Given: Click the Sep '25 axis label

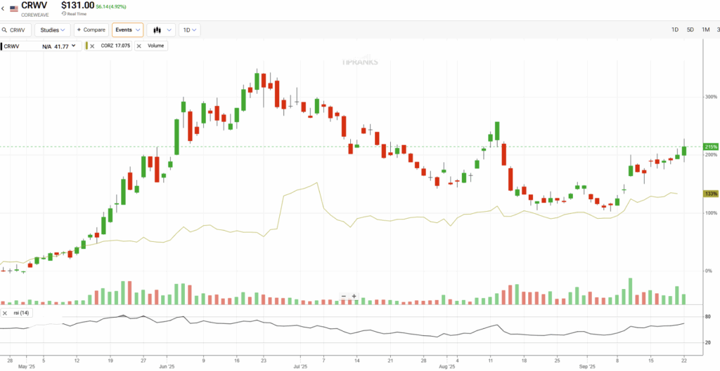Looking at the screenshot, I should 587,367.
